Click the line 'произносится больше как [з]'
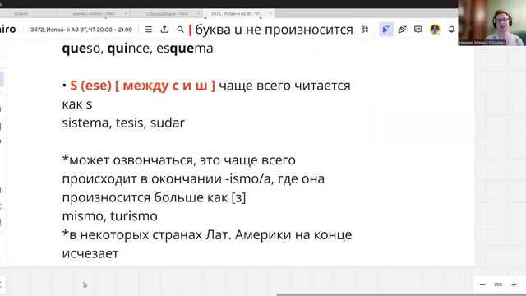 point(154,197)
